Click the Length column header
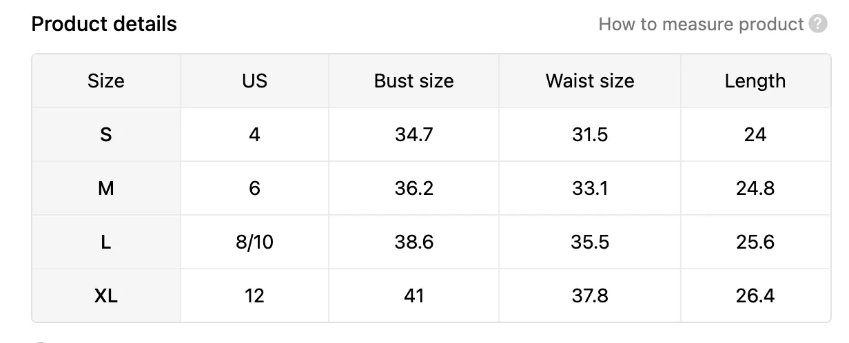This screenshot has width=849, height=343. coord(755,81)
